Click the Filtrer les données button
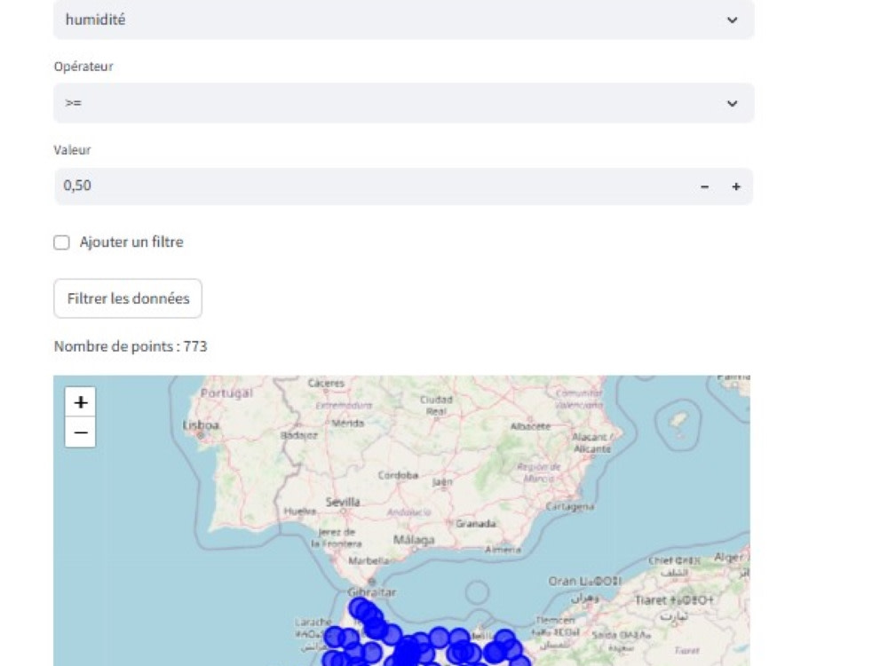This screenshot has height=666, width=888. [128, 298]
